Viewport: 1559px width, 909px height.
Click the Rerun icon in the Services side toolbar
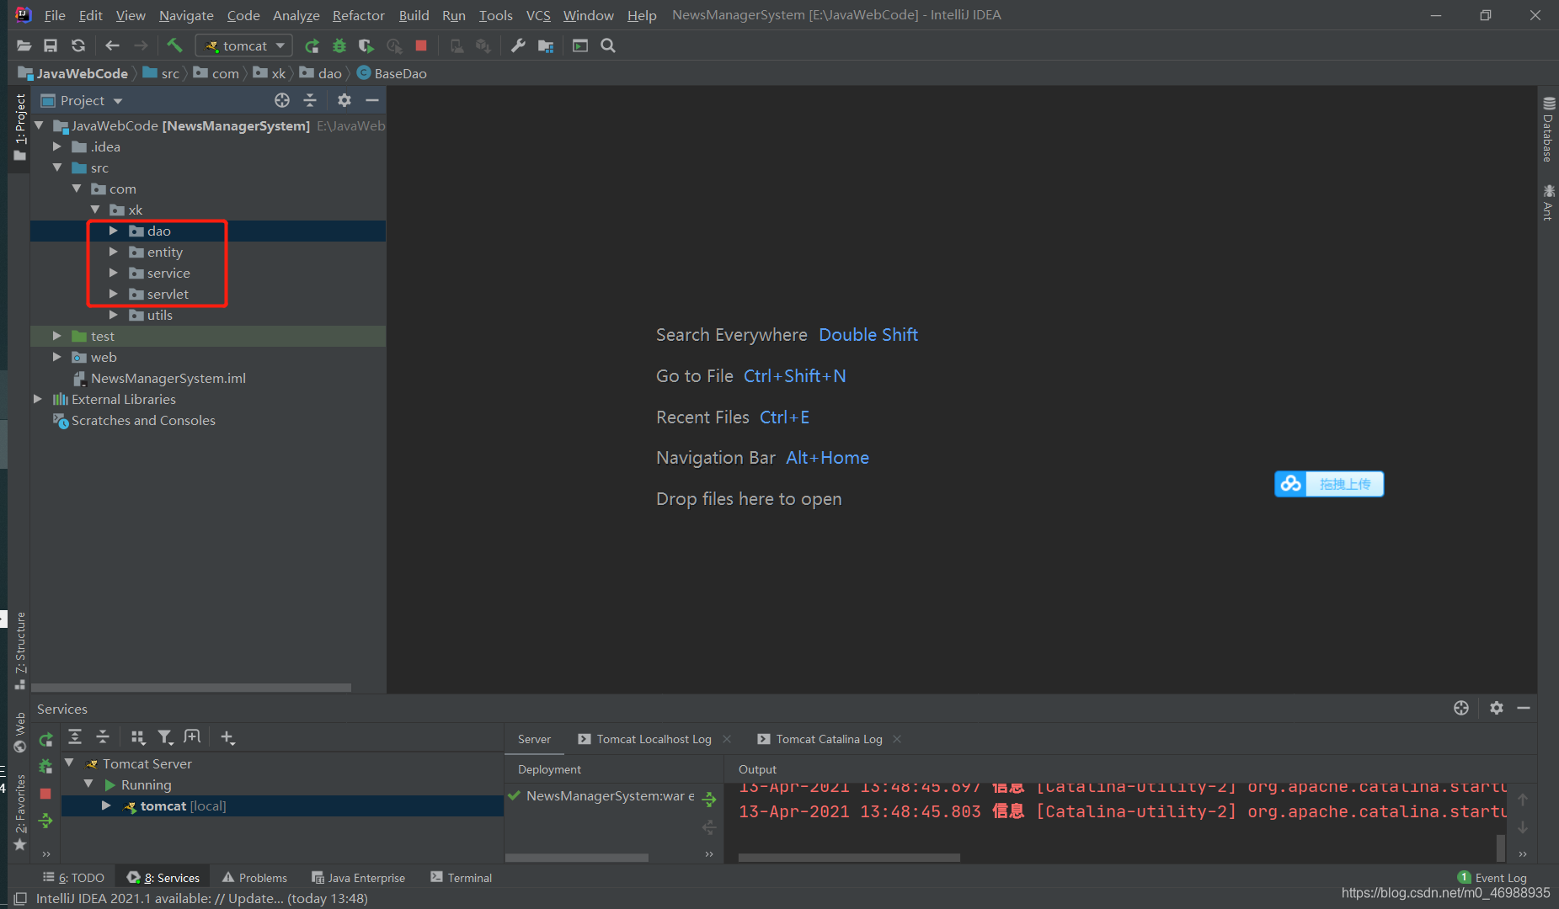[x=45, y=739]
